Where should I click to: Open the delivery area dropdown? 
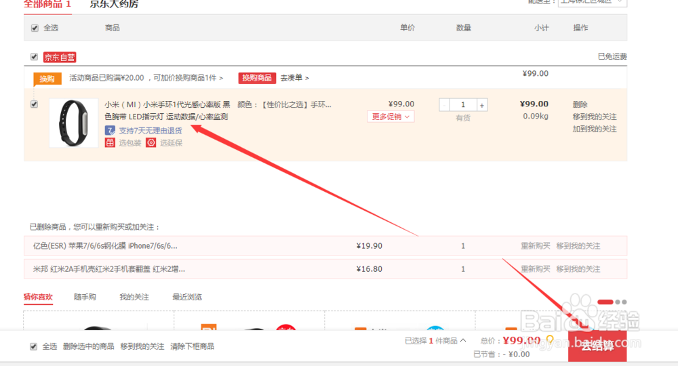593,2
